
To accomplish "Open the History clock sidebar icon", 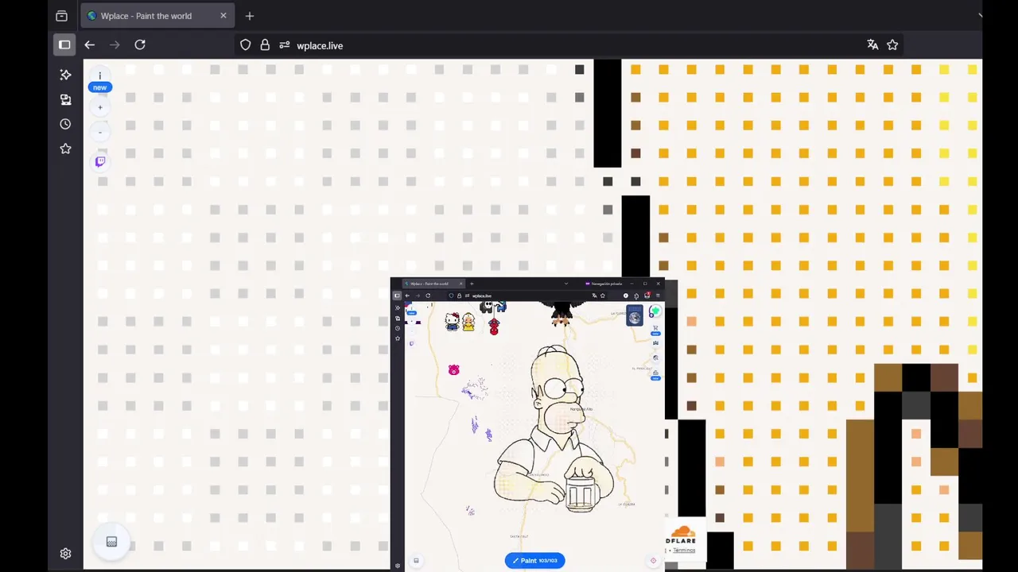I will point(65,124).
